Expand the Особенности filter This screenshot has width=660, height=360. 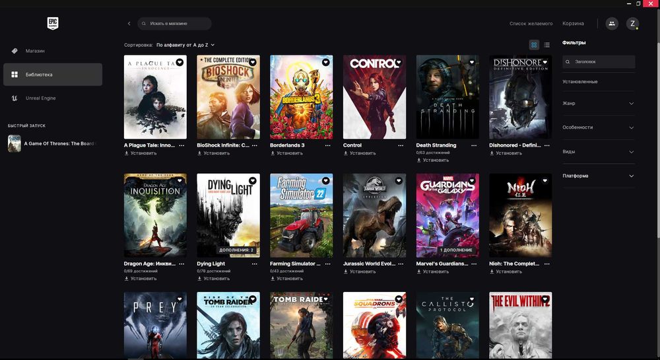[598, 127]
